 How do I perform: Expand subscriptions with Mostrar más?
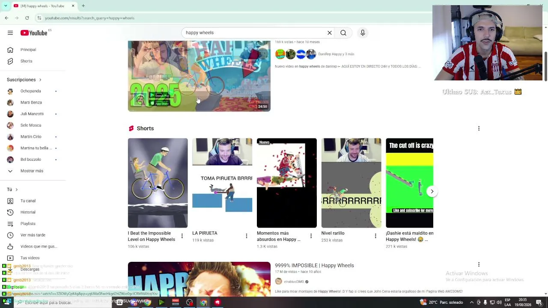pyautogui.click(x=32, y=171)
